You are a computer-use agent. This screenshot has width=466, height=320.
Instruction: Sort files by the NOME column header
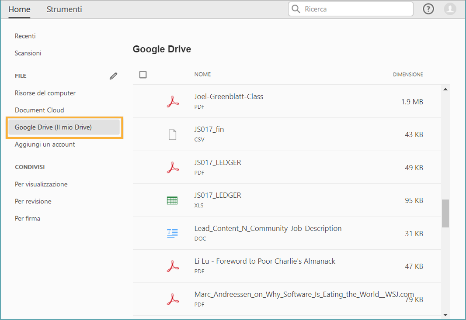203,75
